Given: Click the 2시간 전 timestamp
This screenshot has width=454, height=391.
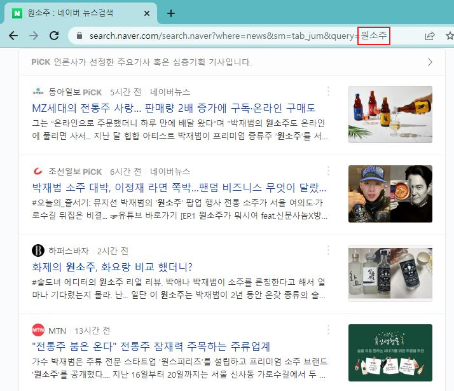Looking at the screenshot, I should click(113, 251).
